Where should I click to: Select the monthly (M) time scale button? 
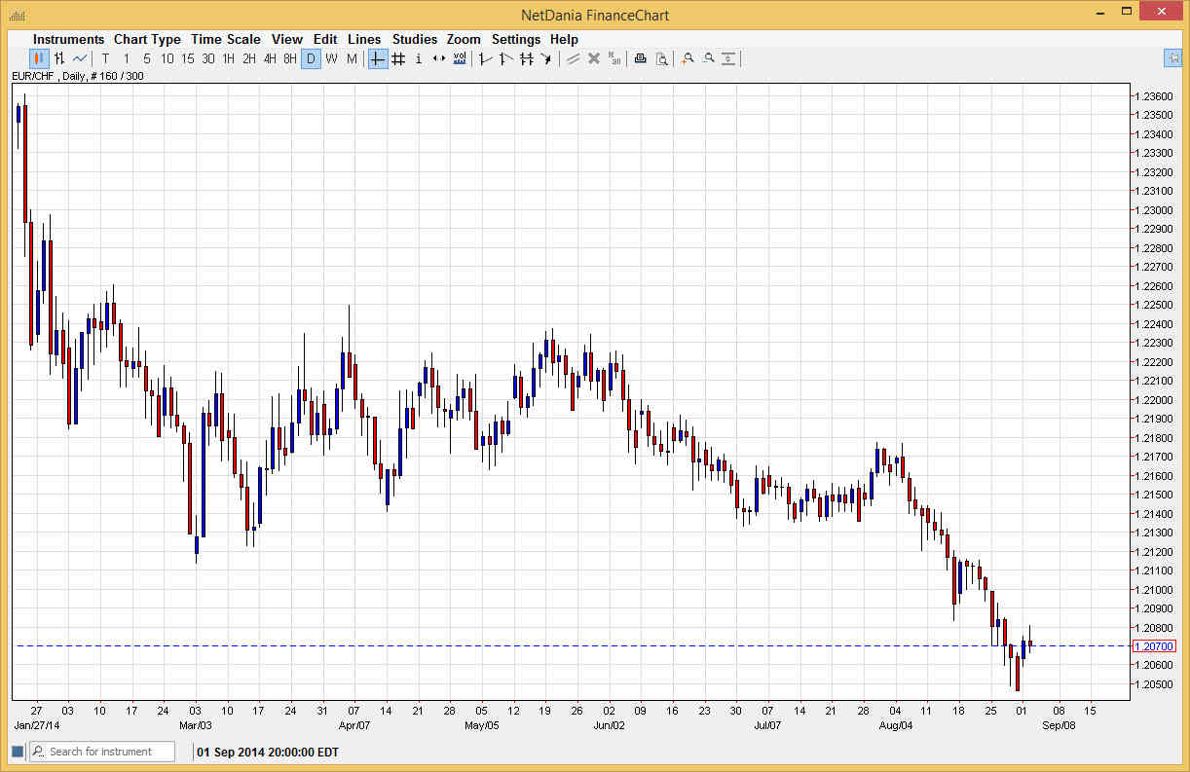pos(352,59)
